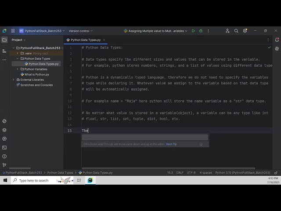The width and height of the screenshot is (281, 211).
Task: Expand Python Variables folder
Action: click(18, 69)
